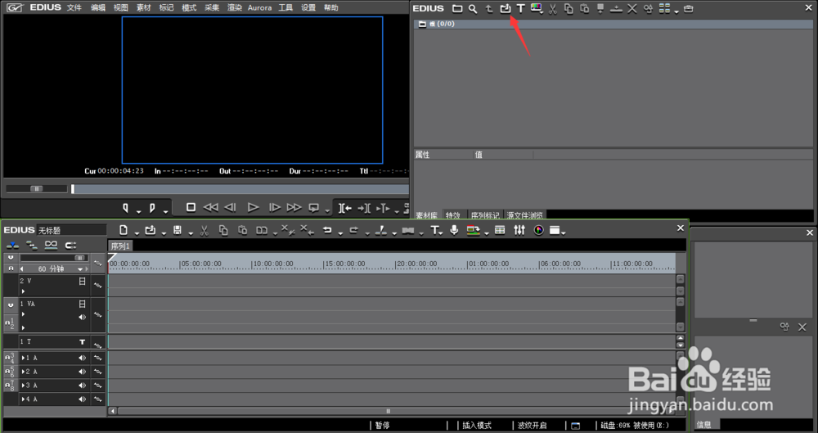Open the bin view mode dropdown arrow
This screenshot has height=433, width=818.
[676, 11]
